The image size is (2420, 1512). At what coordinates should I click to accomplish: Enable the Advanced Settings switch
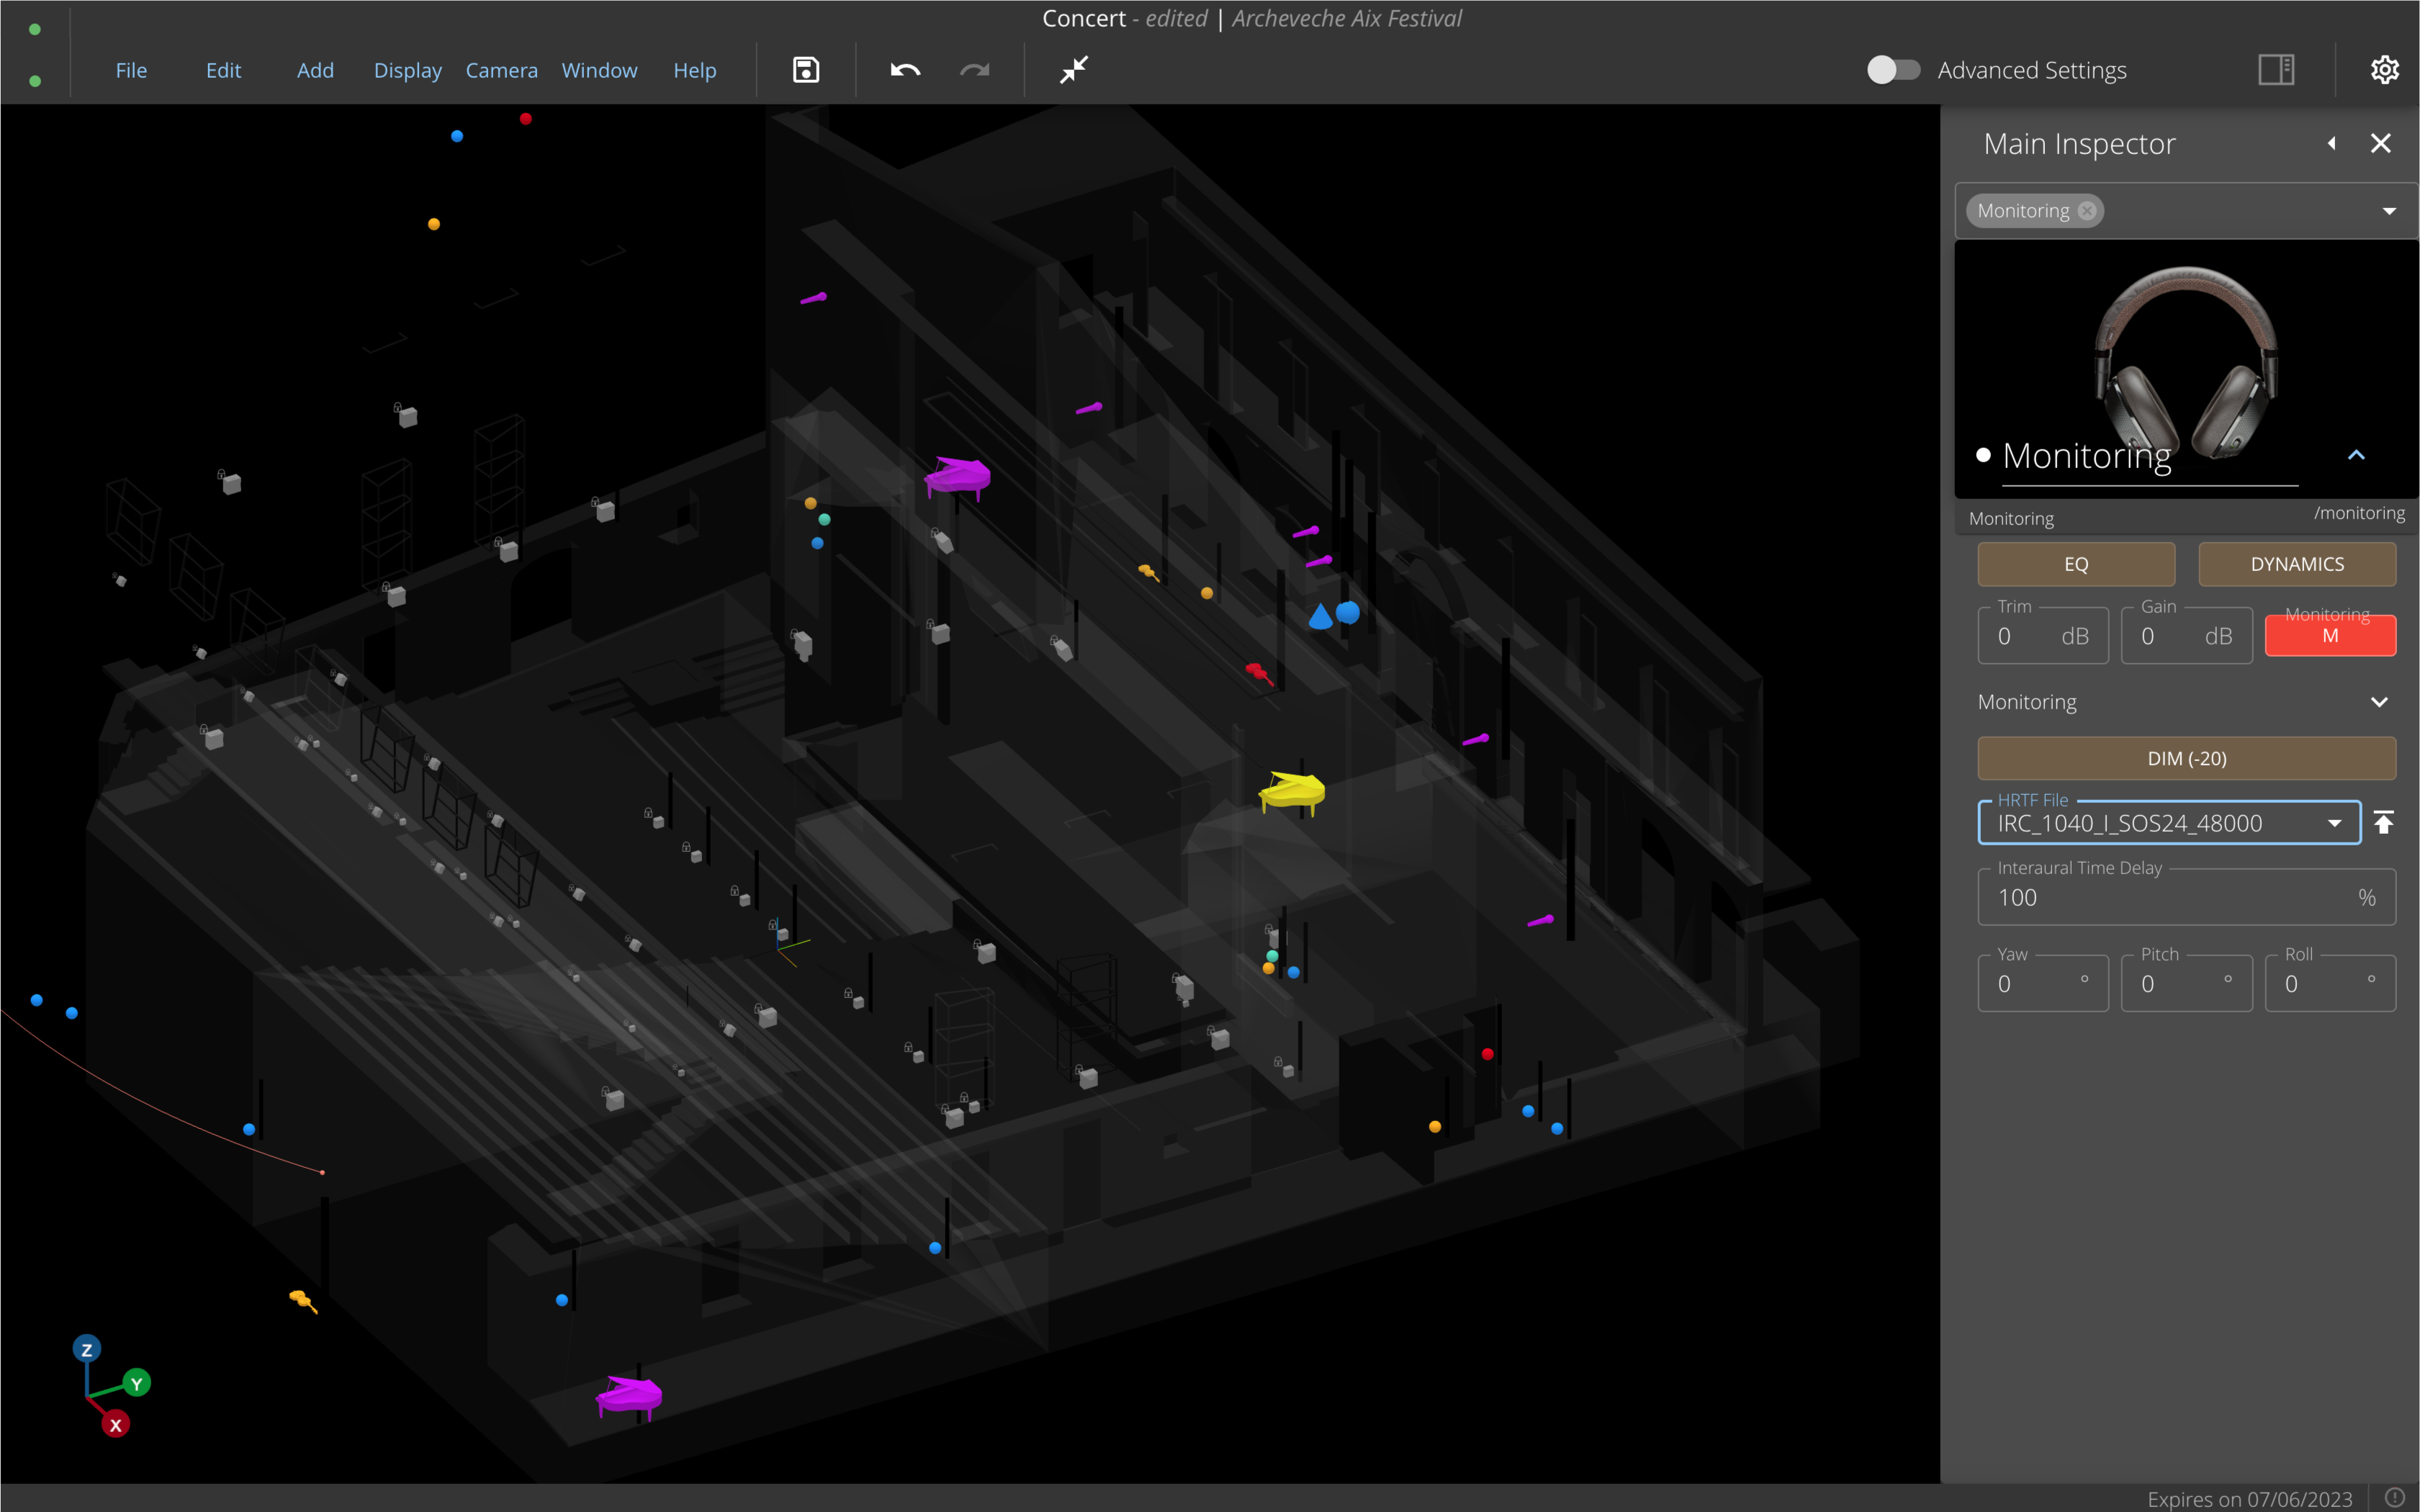coord(1892,70)
